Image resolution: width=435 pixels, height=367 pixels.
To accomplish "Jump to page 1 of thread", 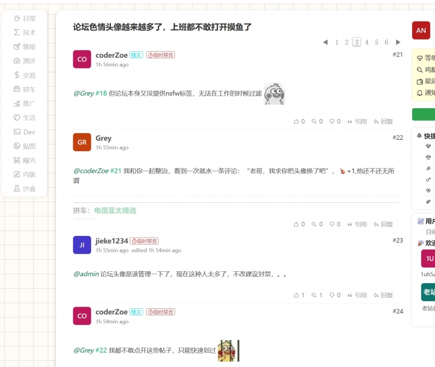I will [337, 42].
